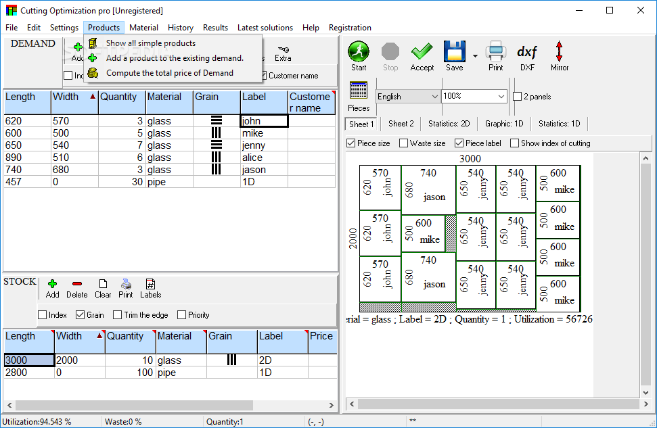Enable the Trim the edge checkbox
This screenshot has height=428, width=657.
[117, 315]
